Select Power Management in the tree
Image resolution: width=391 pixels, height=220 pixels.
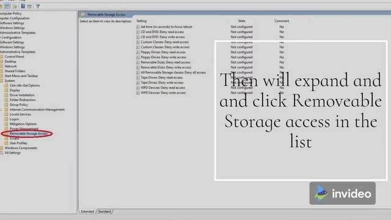coord(24,129)
